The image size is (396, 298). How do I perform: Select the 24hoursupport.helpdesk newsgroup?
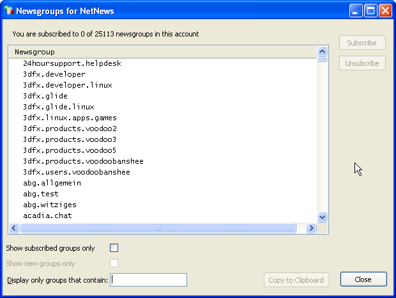(x=72, y=63)
